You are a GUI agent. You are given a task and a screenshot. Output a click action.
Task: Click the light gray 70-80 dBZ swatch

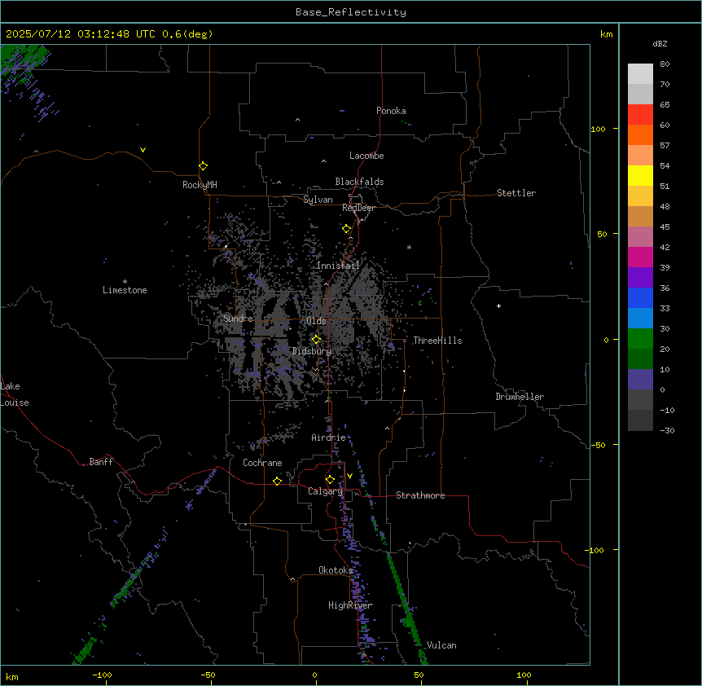640,74
